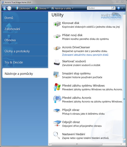Click 'Odpojení dříve připojeného obrazu' description

tap(82, 126)
